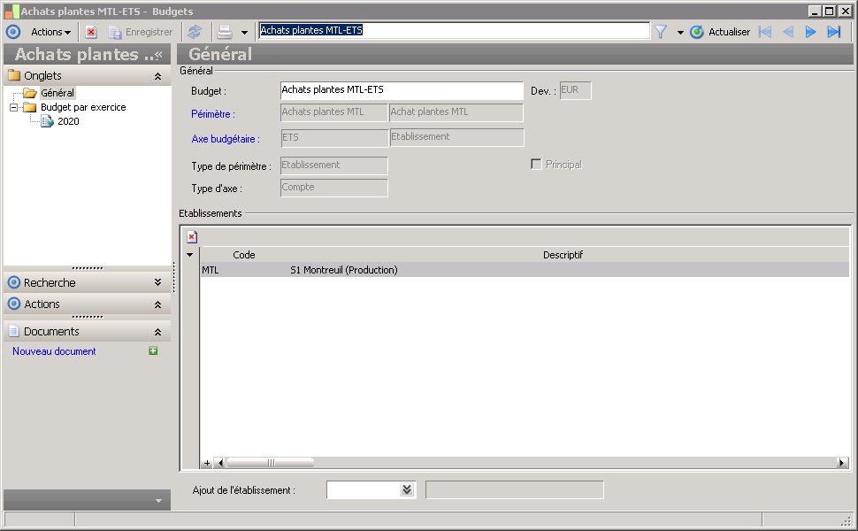Open Ajout de l'établissement dropdown
The height and width of the screenshot is (531, 858).
point(407,489)
